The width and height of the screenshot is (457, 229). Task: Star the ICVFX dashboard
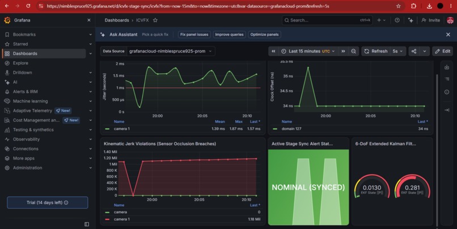pos(155,20)
